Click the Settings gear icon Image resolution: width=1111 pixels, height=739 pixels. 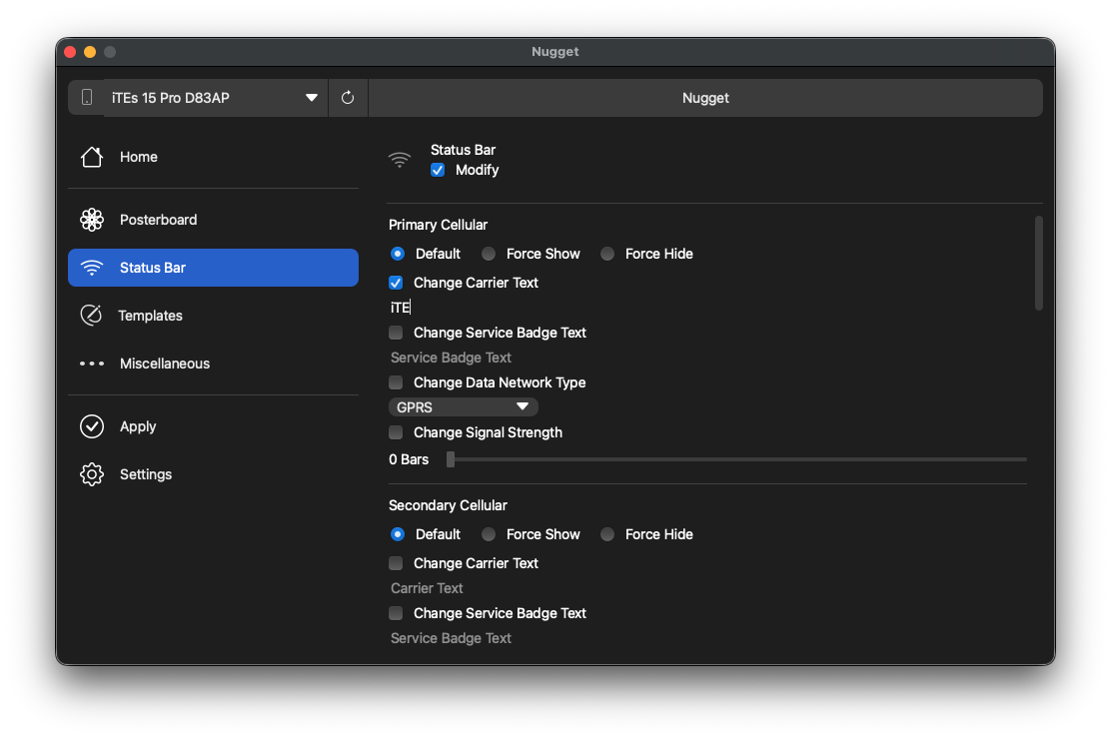[x=92, y=474]
